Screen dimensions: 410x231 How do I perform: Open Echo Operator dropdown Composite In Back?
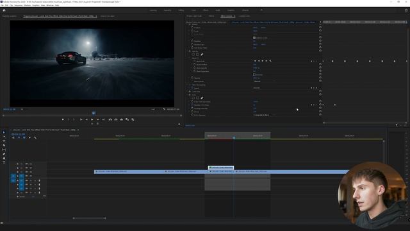(x=264, y=115)
